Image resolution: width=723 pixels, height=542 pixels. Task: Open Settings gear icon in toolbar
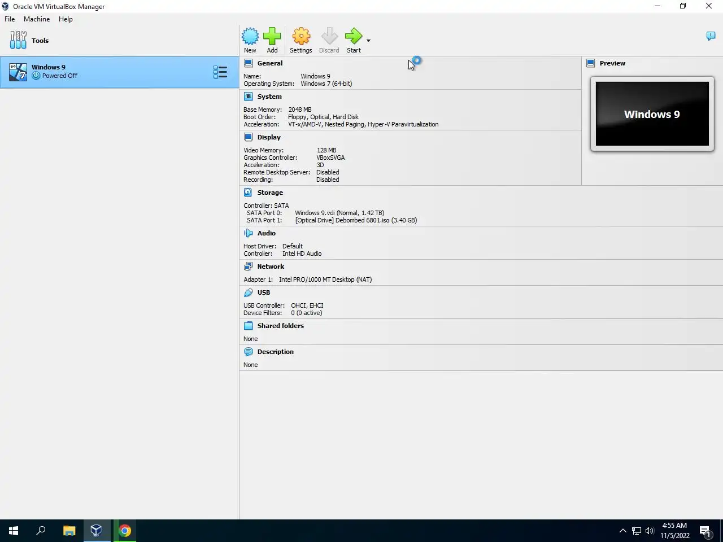click(x=301, y=36)
